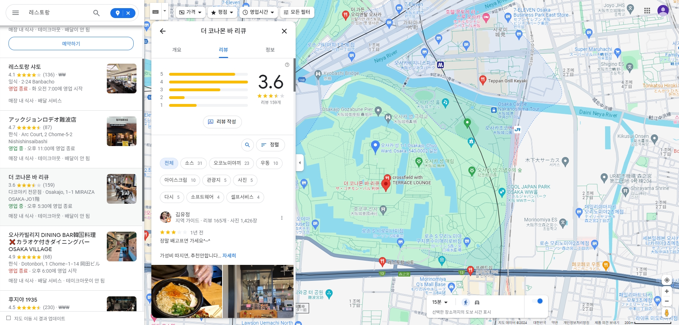The width and height of the screenshot is (679, 325).
Task: Click my location target button
Action: click(667, 280)
